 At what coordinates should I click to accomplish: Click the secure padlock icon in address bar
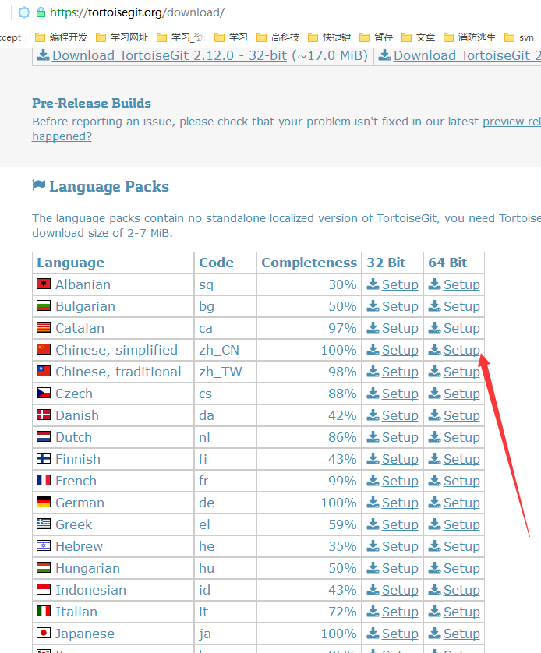pos(41,12)
